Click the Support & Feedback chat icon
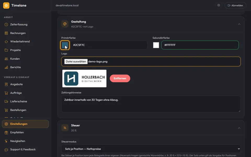 click(x=6, y=150)
